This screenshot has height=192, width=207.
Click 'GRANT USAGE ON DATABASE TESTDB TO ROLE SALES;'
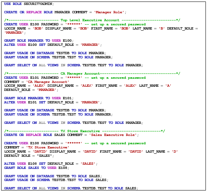click(x=53, y=176)
